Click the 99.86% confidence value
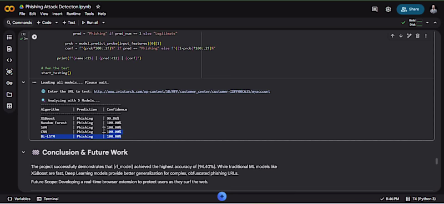444x204 pixels. 113,118
